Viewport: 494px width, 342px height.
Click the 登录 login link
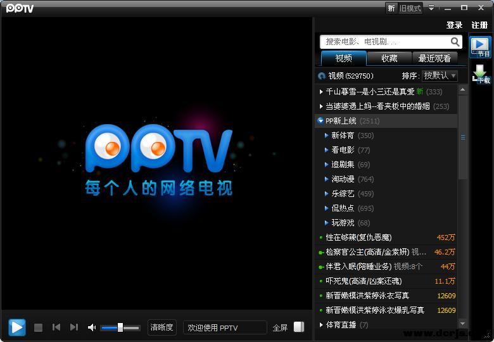[454, 25]
